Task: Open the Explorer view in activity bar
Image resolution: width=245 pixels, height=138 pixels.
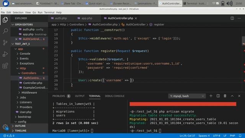Action: 5,20
